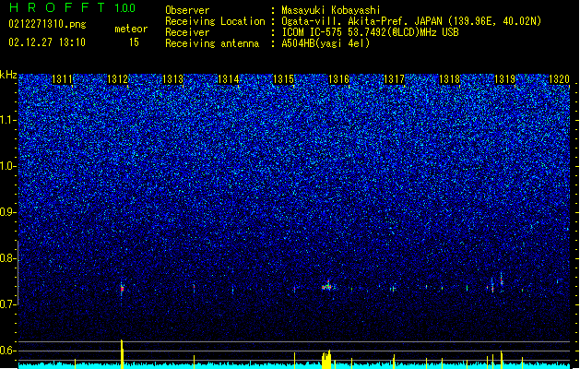
Task: Click the Receiver label
Action: (x=187, y=32)
